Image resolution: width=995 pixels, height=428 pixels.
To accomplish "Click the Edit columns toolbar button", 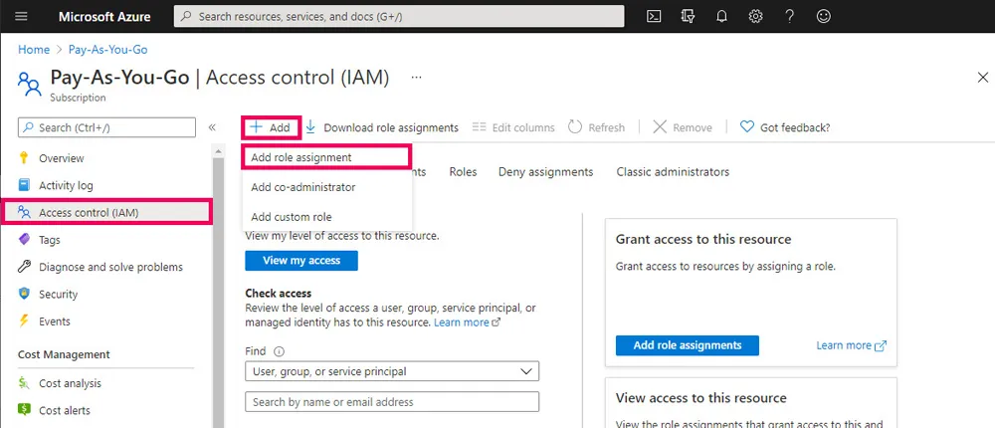I will [x=513, y=127].
